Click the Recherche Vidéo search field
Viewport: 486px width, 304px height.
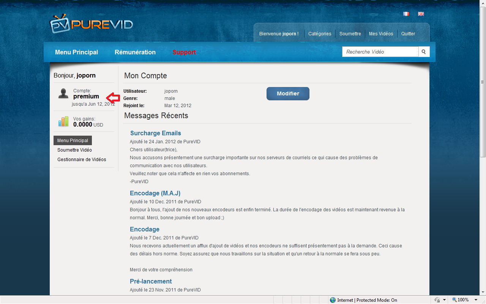[x=380, y=52]
